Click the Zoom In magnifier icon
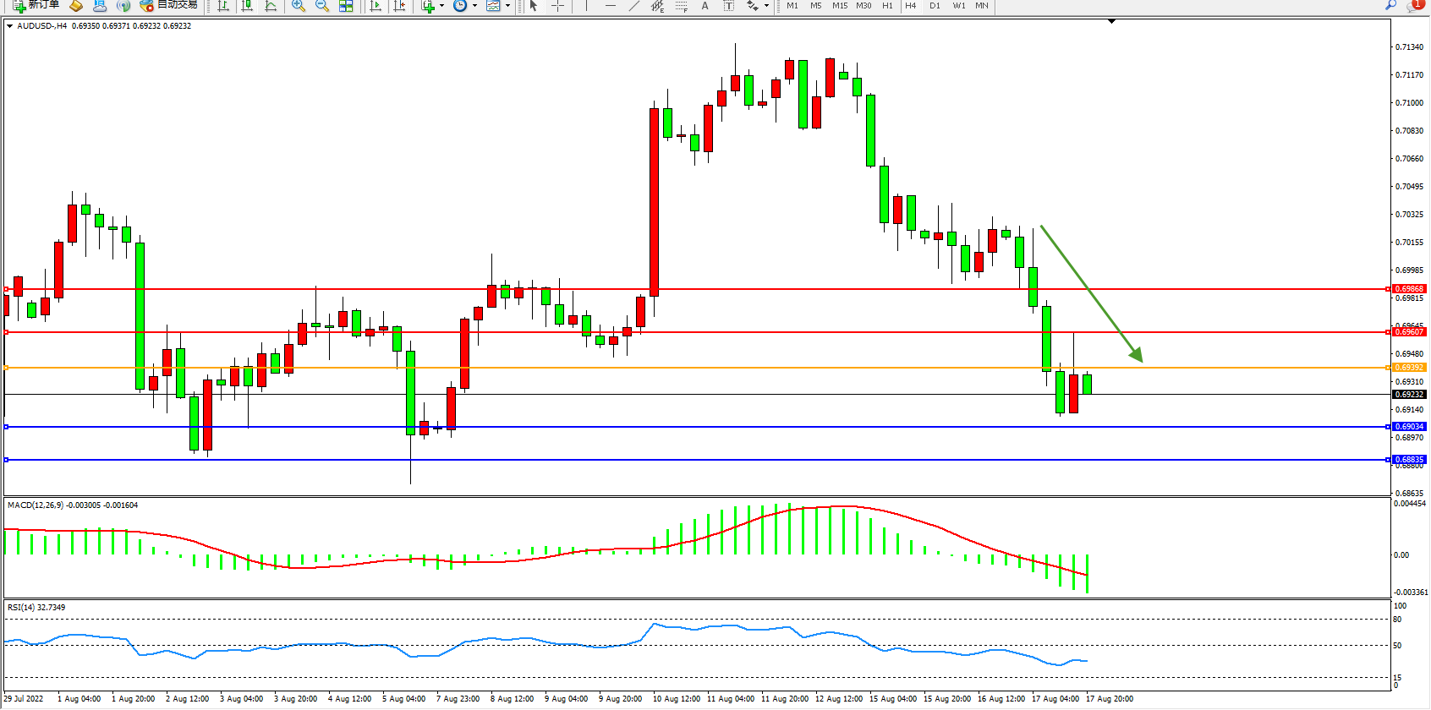 pyautogui.click(x=299, y=6)
